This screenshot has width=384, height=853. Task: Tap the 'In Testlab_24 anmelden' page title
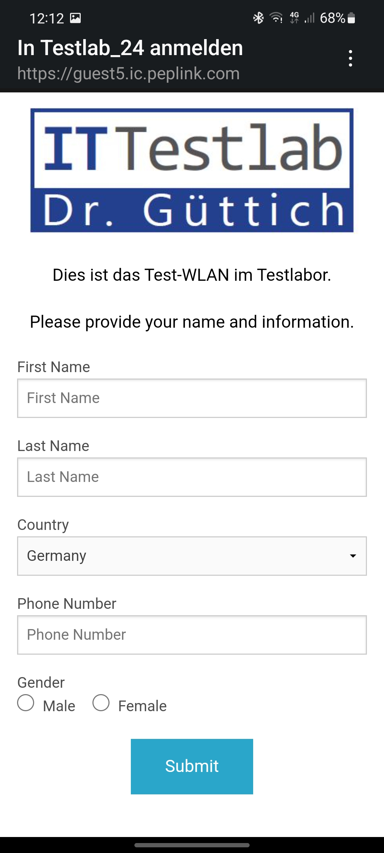click(130, 48)
